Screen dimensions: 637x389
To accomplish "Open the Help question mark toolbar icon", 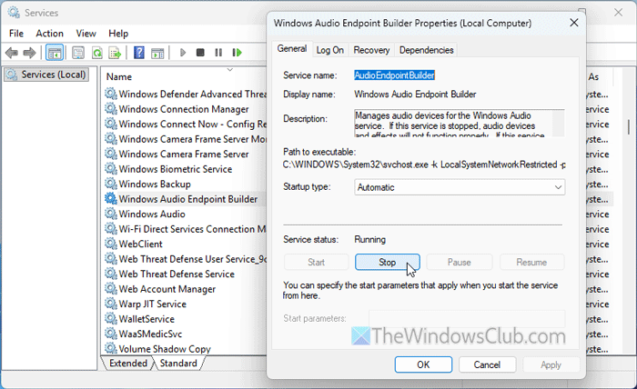I will point(139,53).
